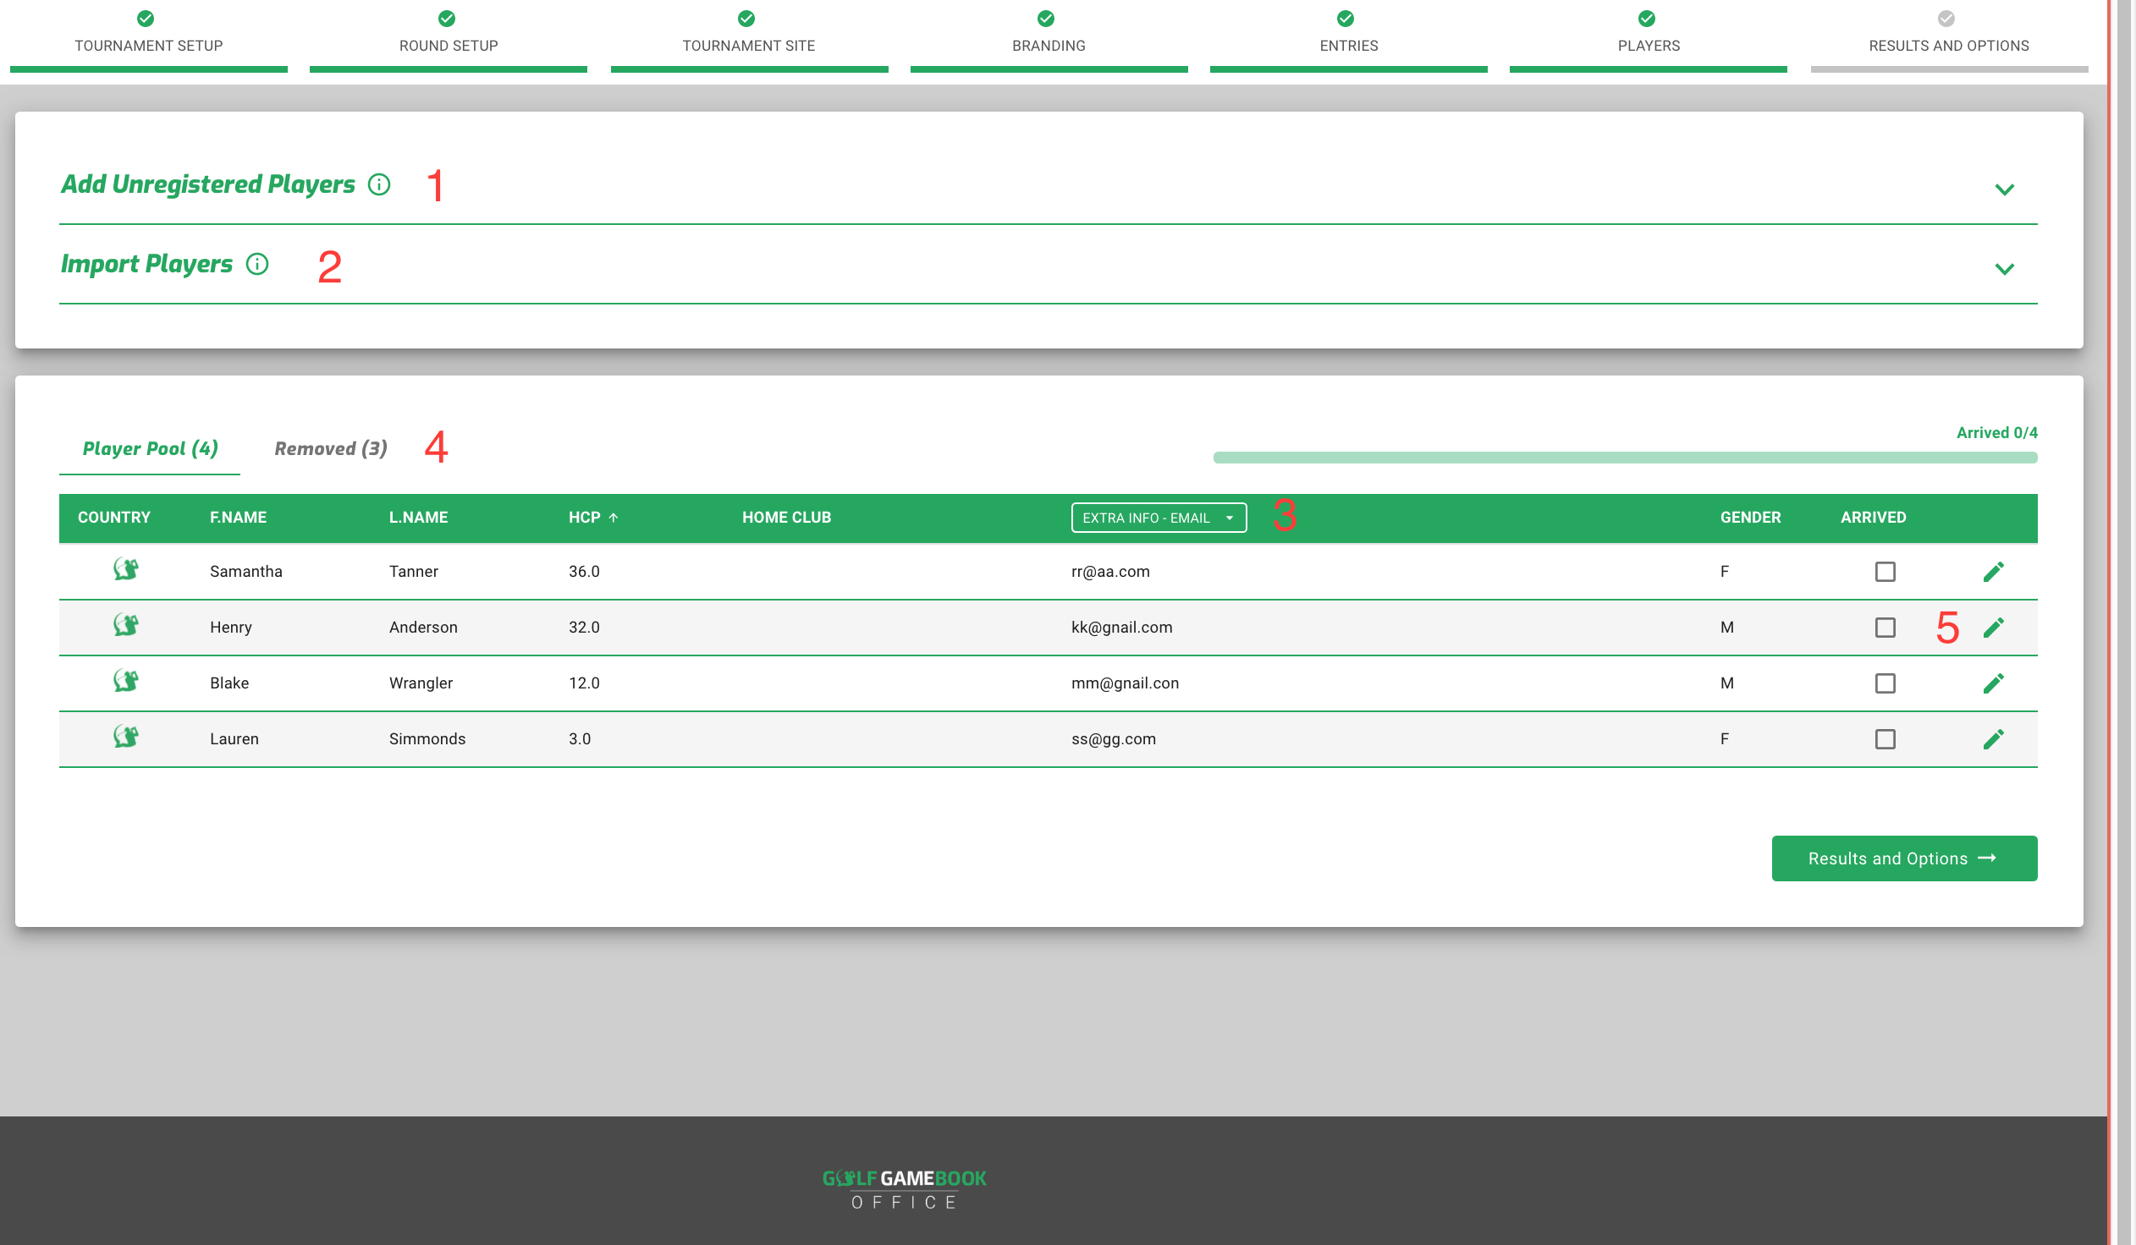Image resolution: width=2136 pixels, height=1245 pixels.
Task: Switch to the Player Pool (4) tab
Action: [x=150, y=449]
